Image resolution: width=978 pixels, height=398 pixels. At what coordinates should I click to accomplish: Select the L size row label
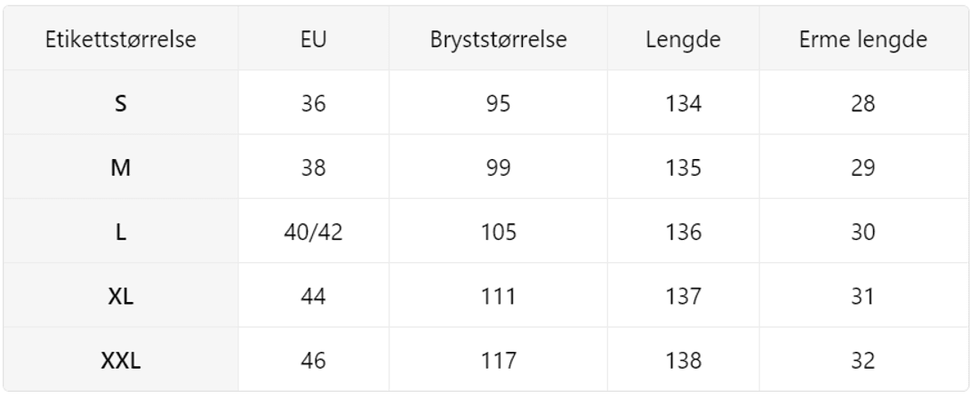point(121,232)
